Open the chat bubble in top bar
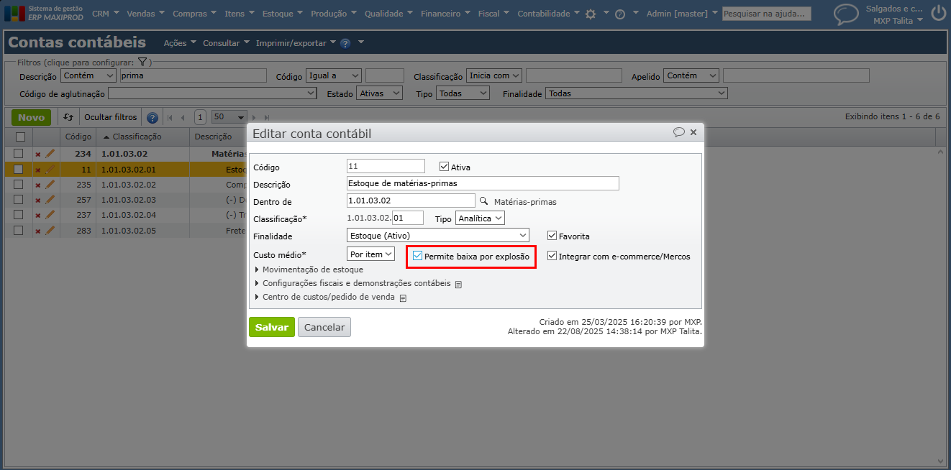Screen dimensions: 951x470 click(x=846, y=14)
